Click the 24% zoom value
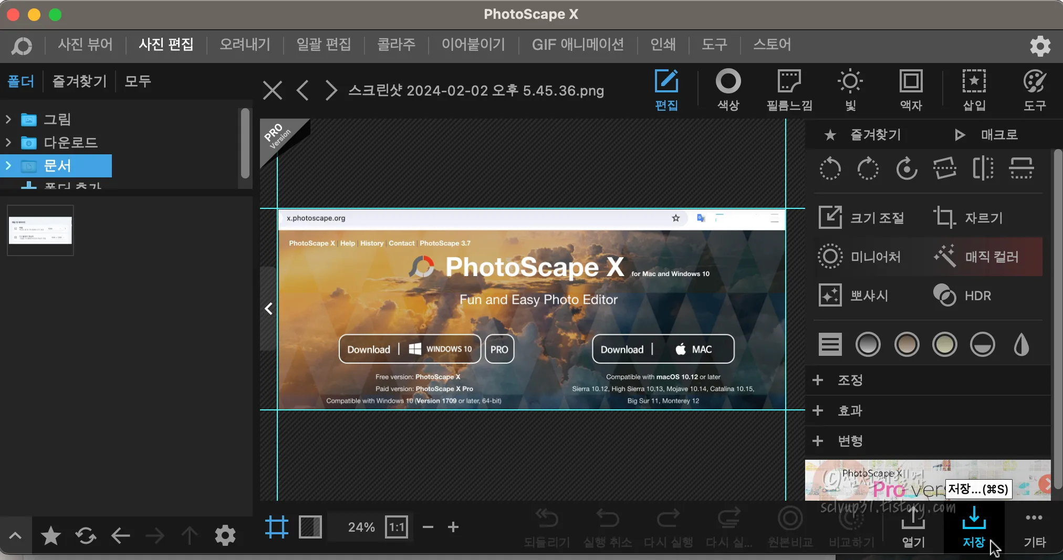This screenshot has height=560, width=1063. pos(361,527)
